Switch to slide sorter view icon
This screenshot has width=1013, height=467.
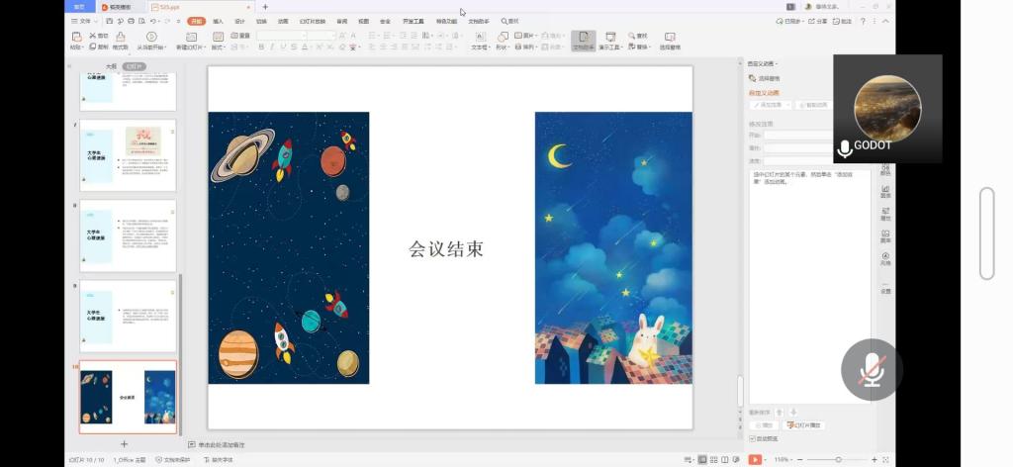[714, 460]
